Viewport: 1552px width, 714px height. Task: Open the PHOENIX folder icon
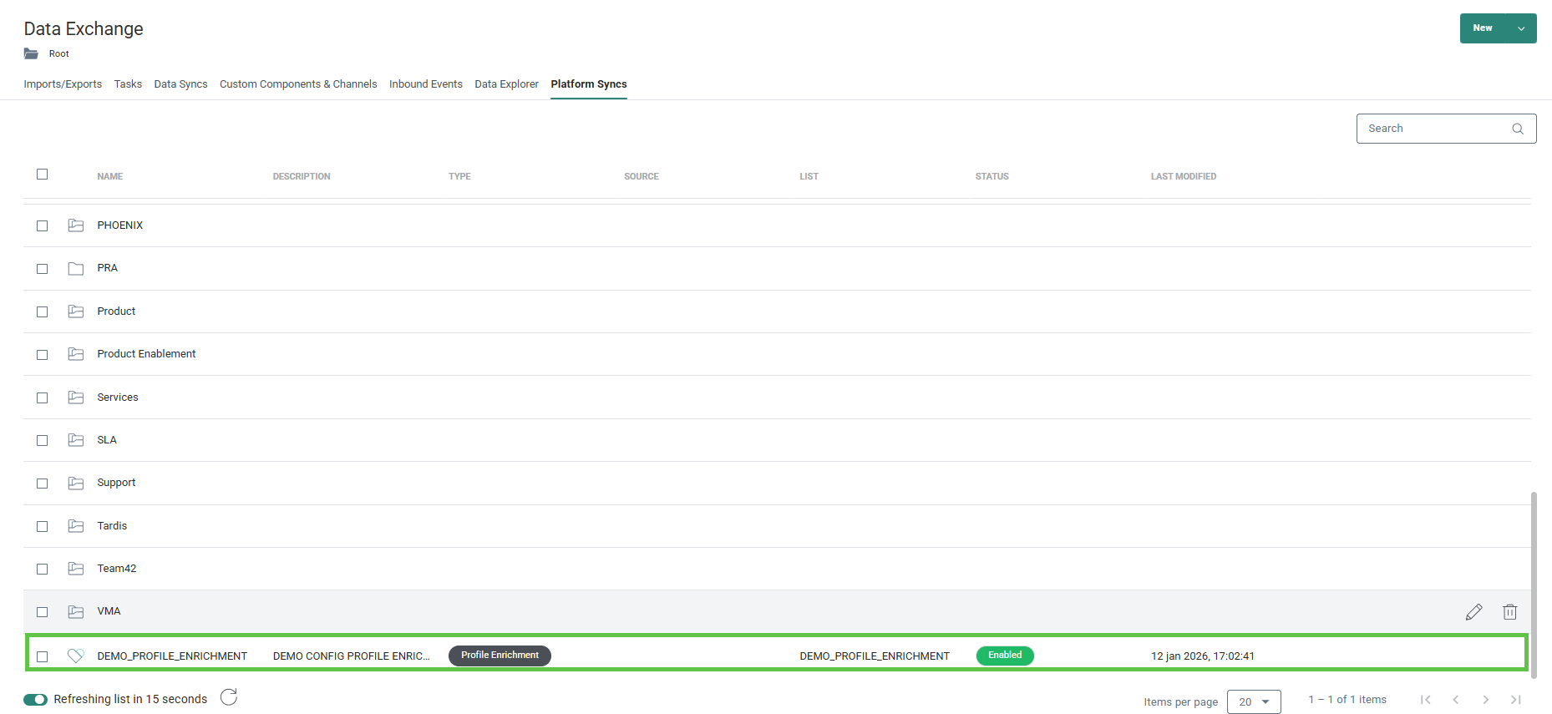pyautogui.click(x=76, y=225)
